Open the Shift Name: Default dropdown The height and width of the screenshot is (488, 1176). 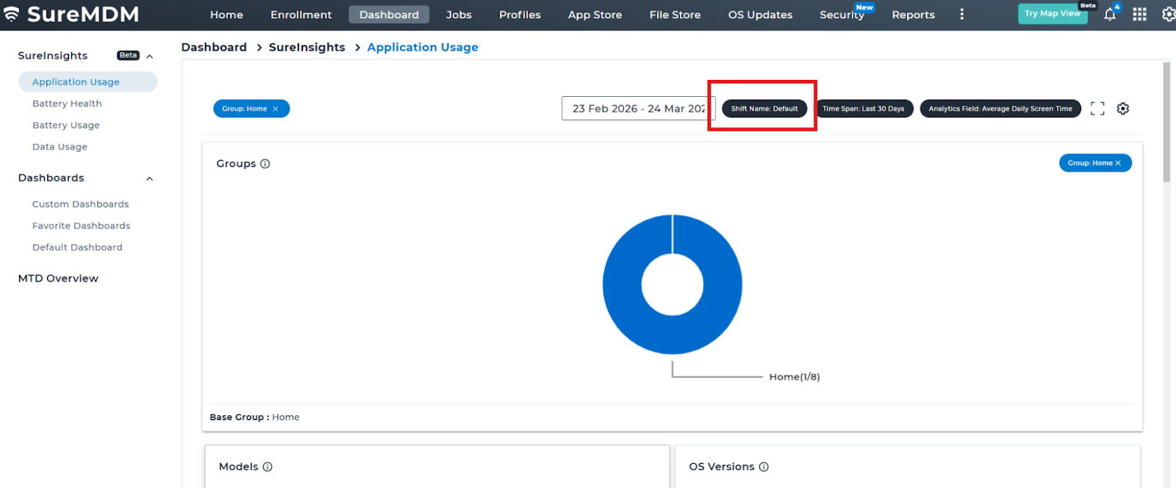[x=764, y=109]
